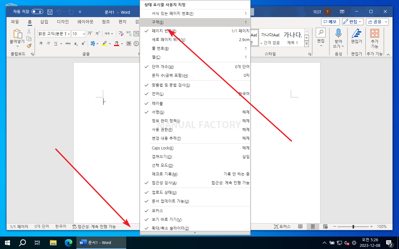Select the Format Painter brush icon
399x249 pixels.
[29, 46]
